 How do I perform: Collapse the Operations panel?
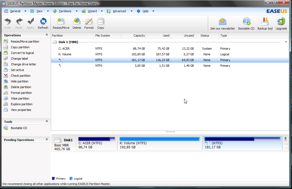[47, 35]
